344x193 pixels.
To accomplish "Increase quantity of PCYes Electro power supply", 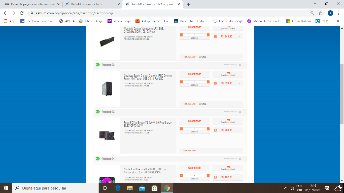I will [x=208, y=129].
